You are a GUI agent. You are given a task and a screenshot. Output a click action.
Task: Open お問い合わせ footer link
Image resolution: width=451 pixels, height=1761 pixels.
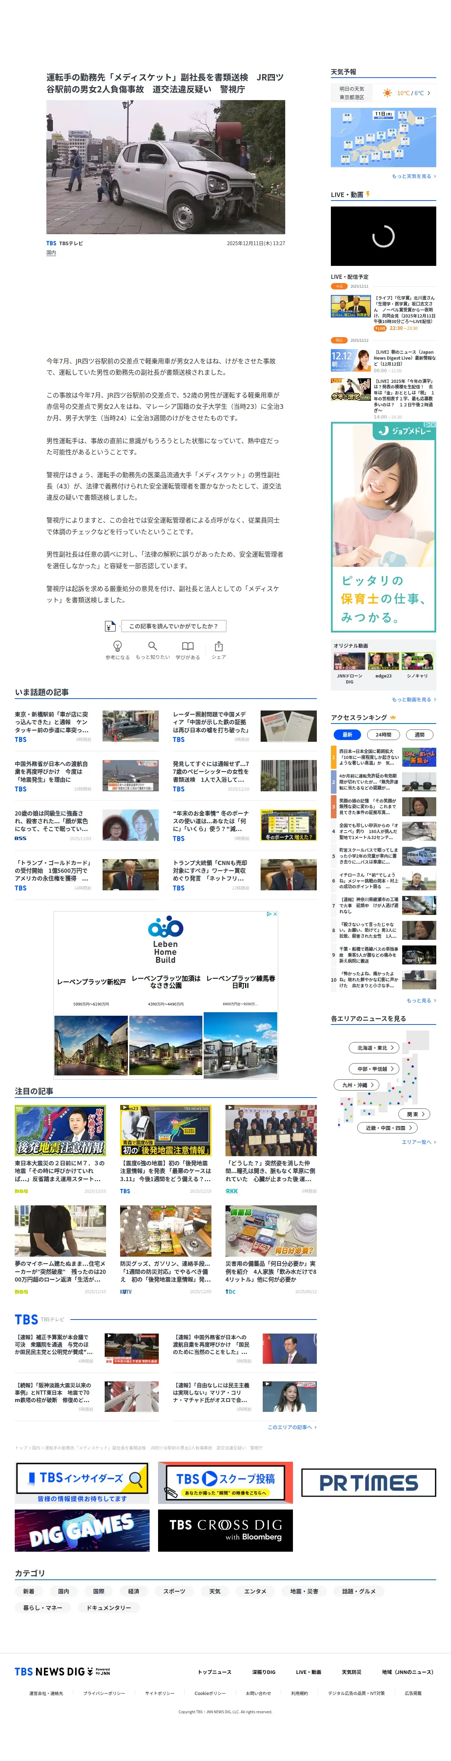coord(258,1693)
